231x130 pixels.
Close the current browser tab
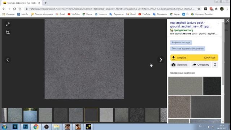39,3
